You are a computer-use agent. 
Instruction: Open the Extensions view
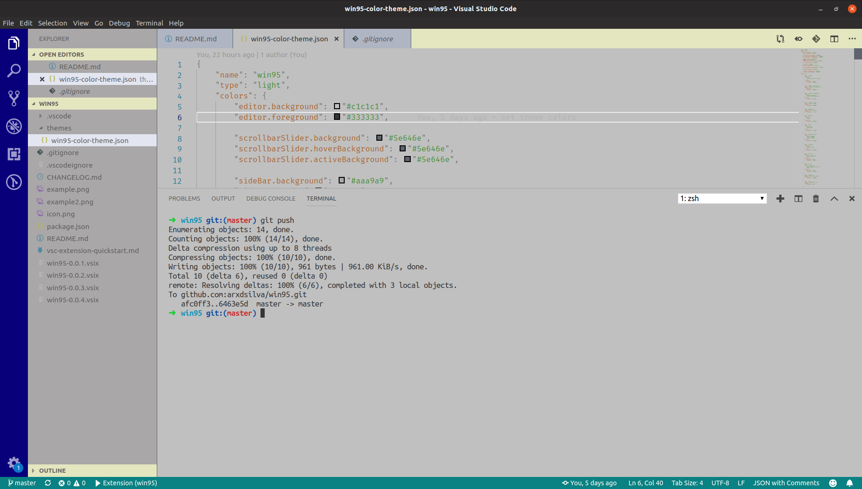[14, 154]
